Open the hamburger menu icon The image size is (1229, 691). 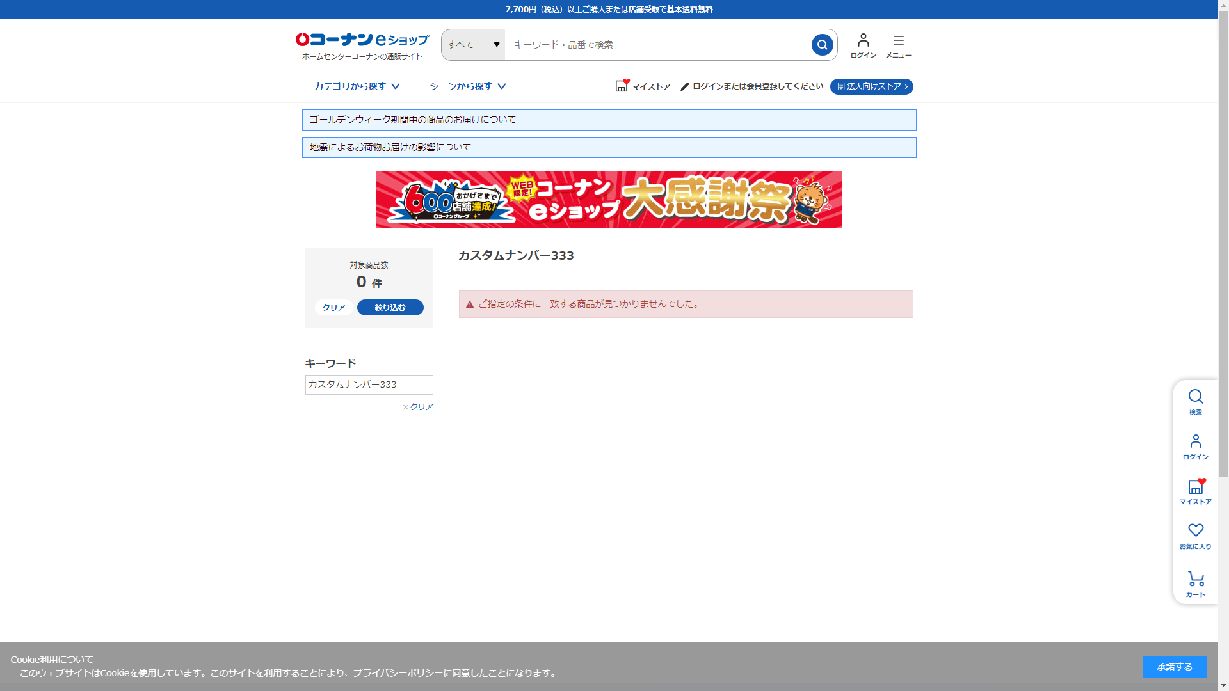click(x=898, y=41)
